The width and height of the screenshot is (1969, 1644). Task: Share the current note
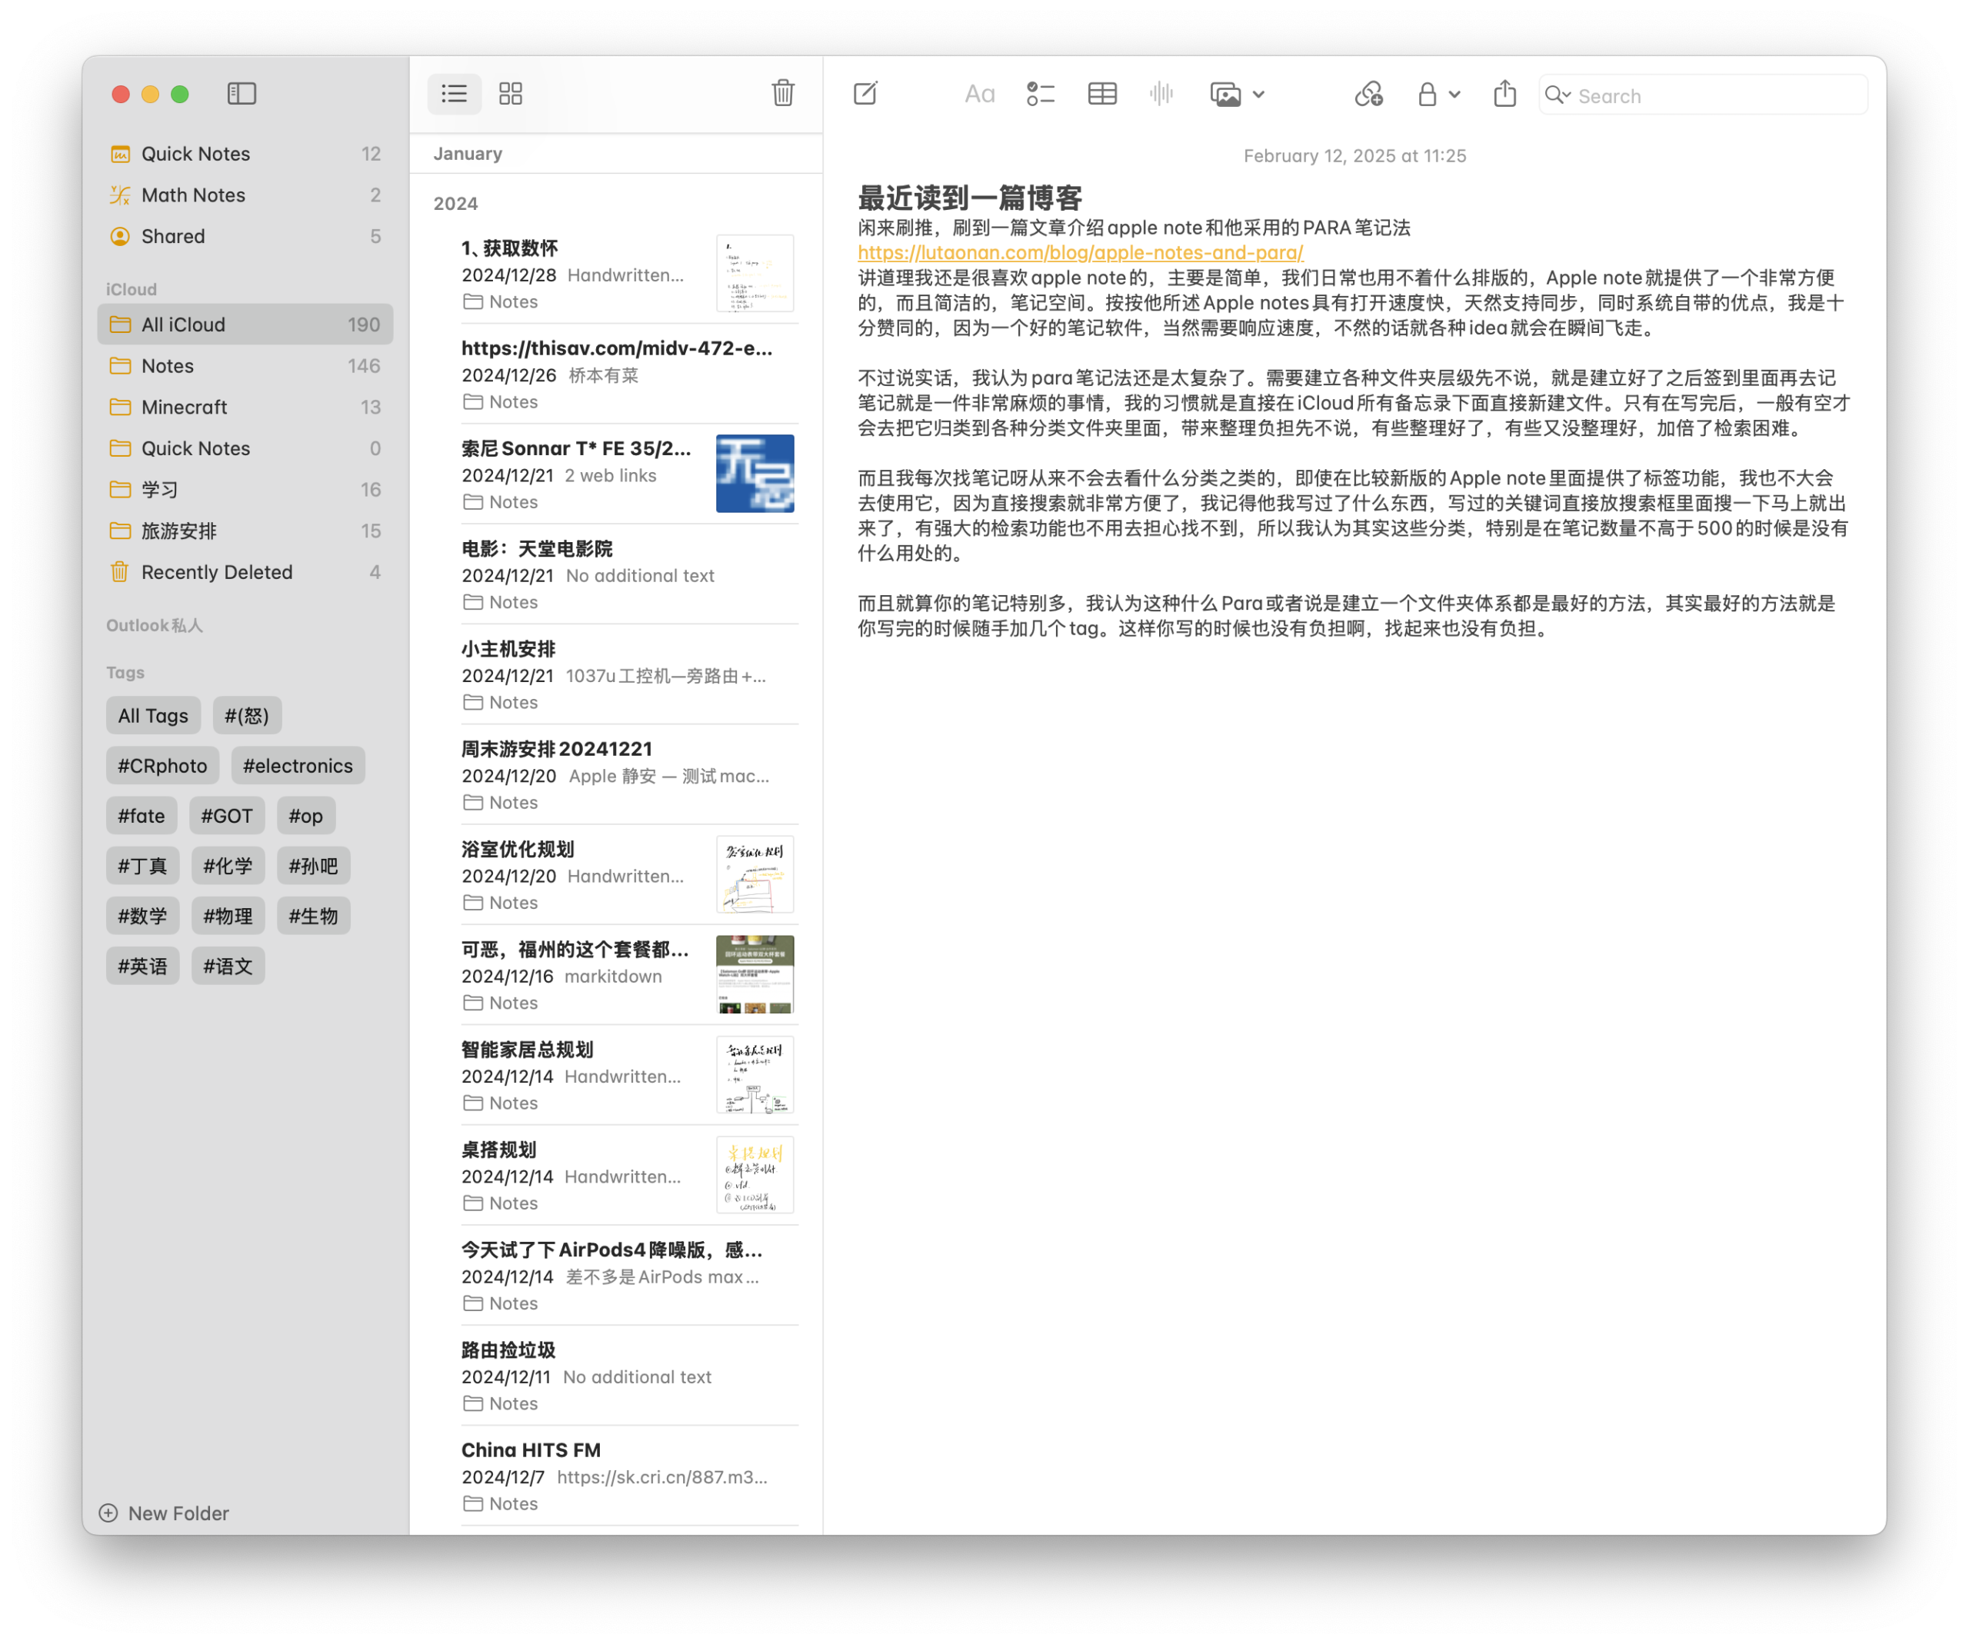click(x=1504, y=94)
